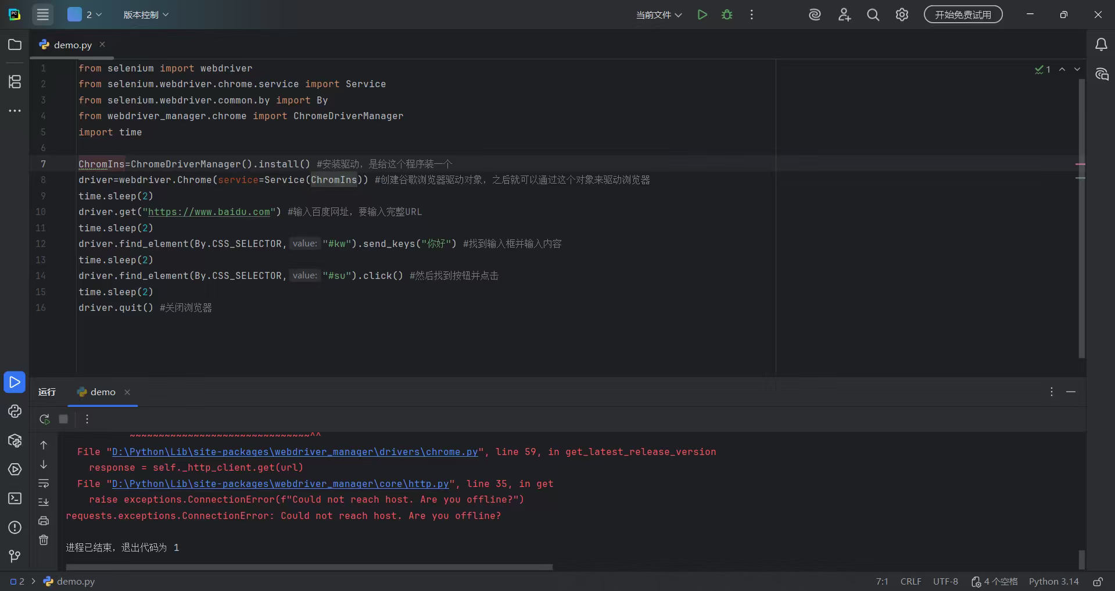Place cursor on line 16 driver.quit()
This screenshot has height=591, width=1115.
click(116, 308)
